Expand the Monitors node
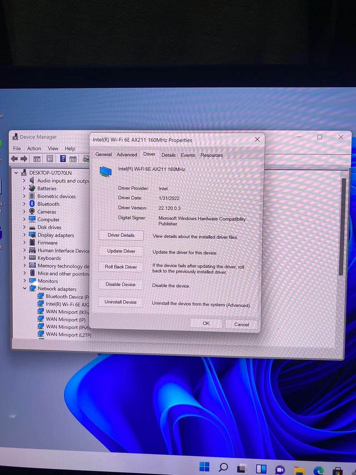The image size is (356, 475). point(24,281)
